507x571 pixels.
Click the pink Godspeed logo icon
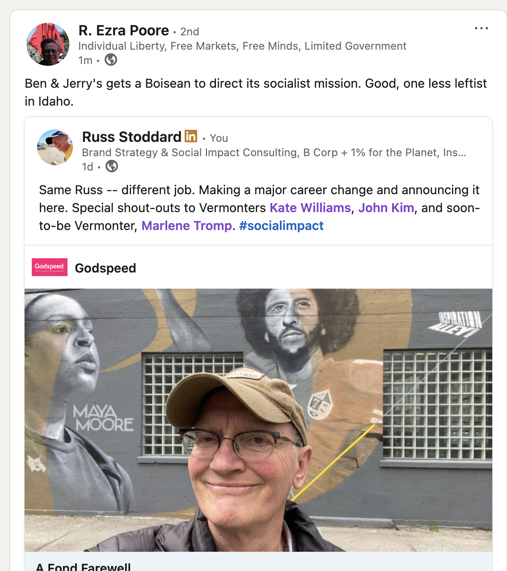[x=50, y=267]
